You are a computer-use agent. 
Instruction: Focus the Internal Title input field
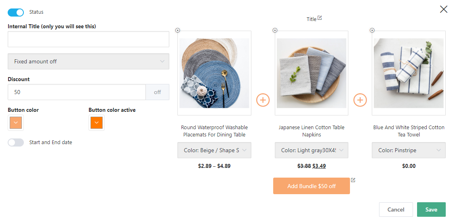tap(88, 39)
